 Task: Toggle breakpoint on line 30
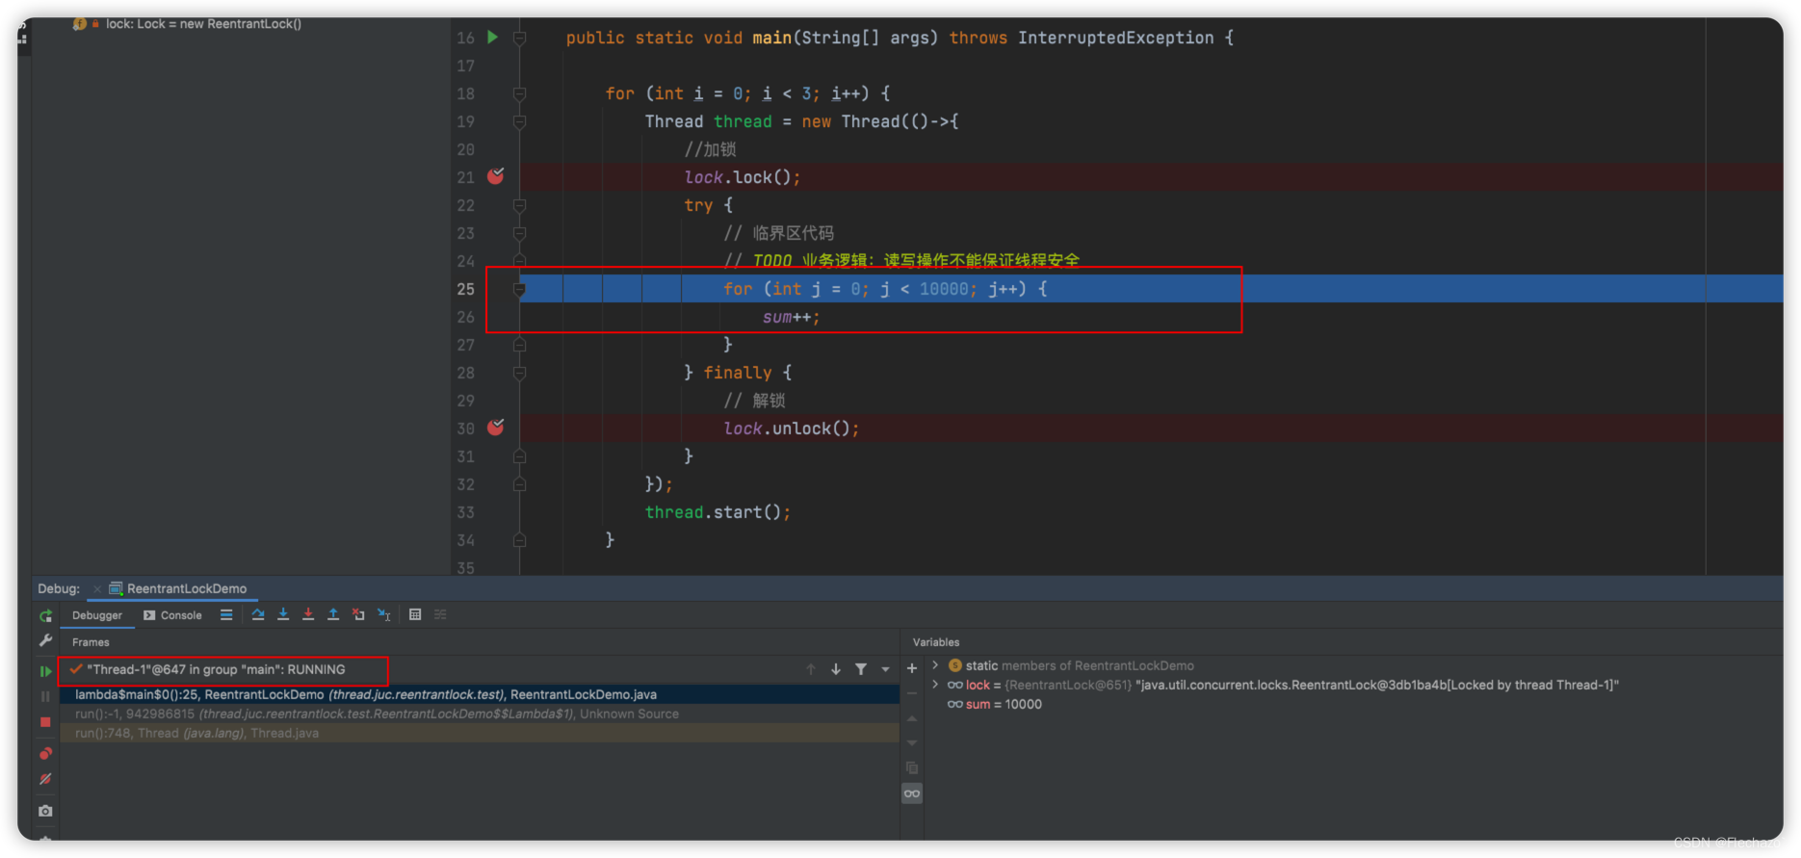tap(496, 428)
